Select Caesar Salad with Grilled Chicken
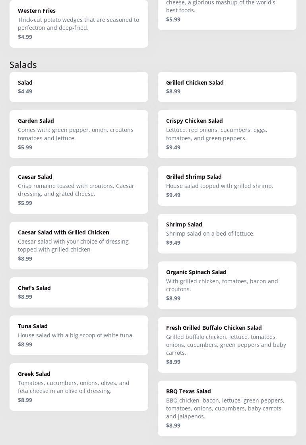The height and width of the screenshot is (445, 306). (79, 245)
